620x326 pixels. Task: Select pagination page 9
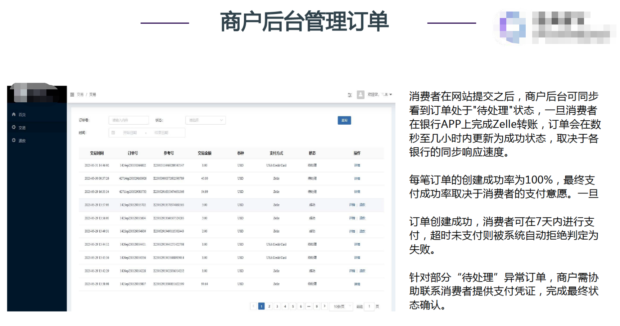pyautogui.click(x=317, y=307)
